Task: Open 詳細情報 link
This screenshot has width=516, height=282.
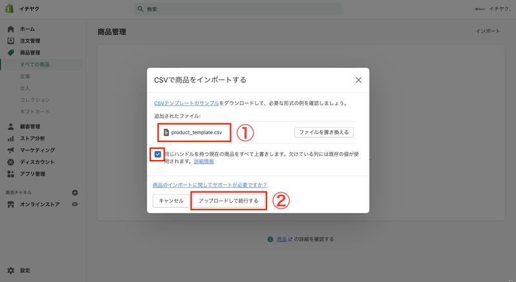Action: (x=204, y=161)
